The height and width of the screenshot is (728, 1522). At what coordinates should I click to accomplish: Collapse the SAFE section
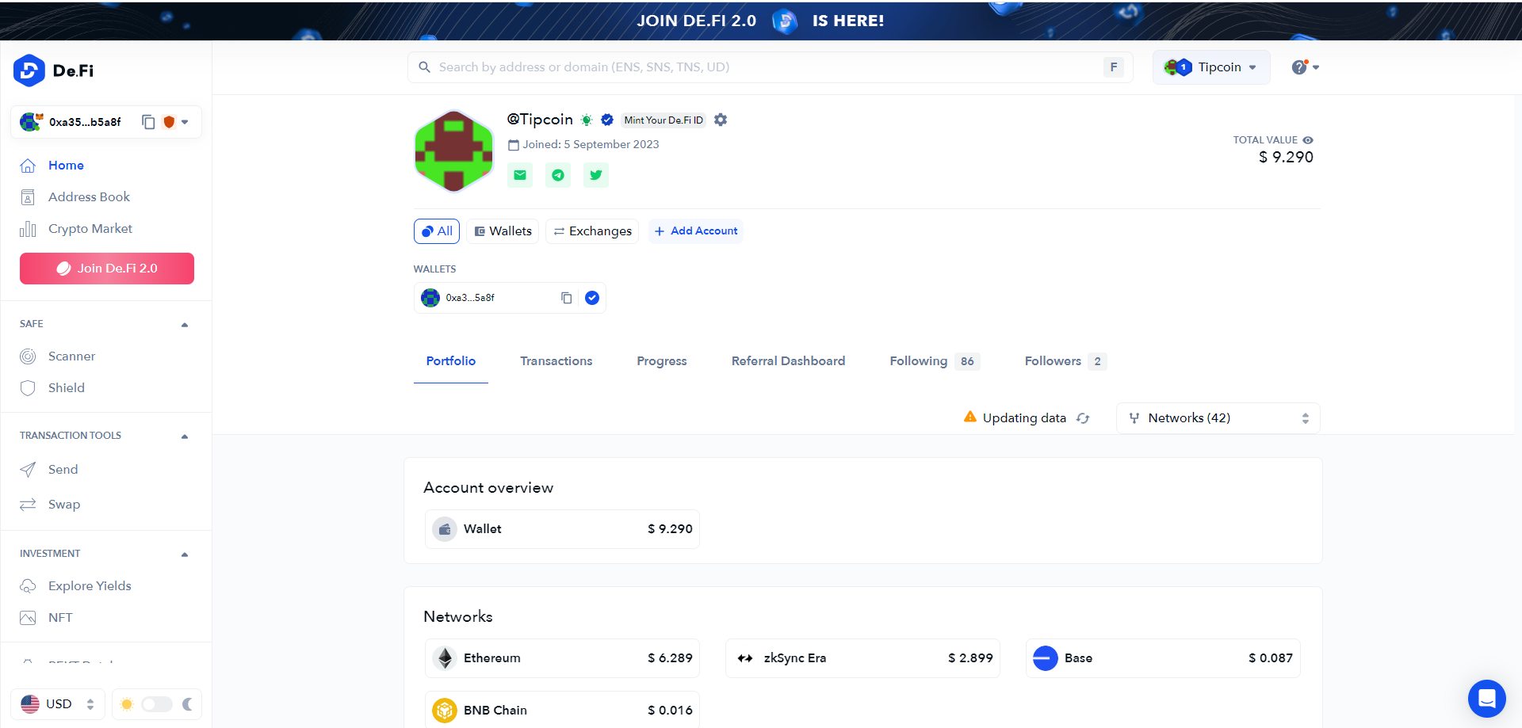click(185, 325)
